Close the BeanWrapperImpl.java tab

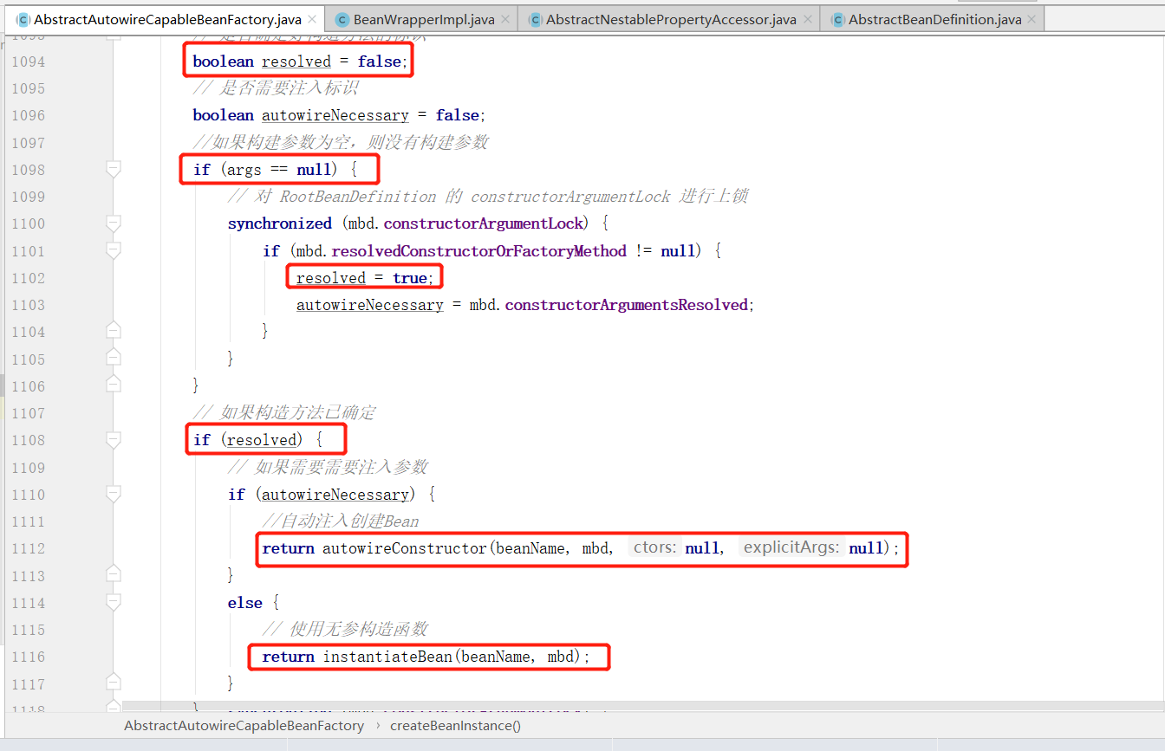point(504,19)
